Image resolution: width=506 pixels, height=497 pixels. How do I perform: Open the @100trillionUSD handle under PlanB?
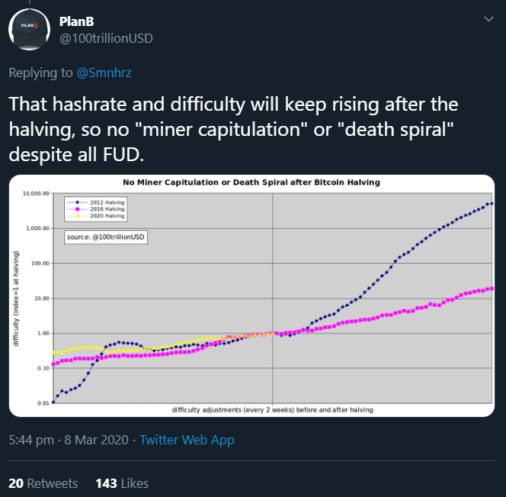(108, 37)
